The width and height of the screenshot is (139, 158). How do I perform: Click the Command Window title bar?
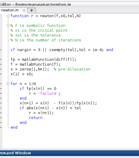click(69, 153)
